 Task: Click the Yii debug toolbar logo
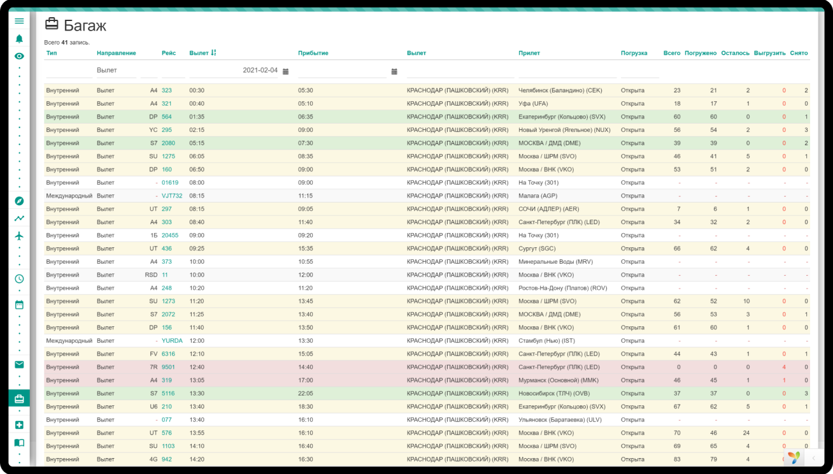pos(794,457)
